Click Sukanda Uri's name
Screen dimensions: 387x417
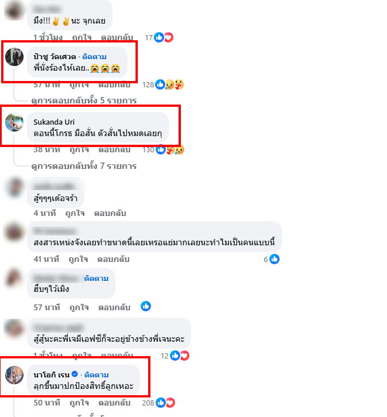coord(54,122)
